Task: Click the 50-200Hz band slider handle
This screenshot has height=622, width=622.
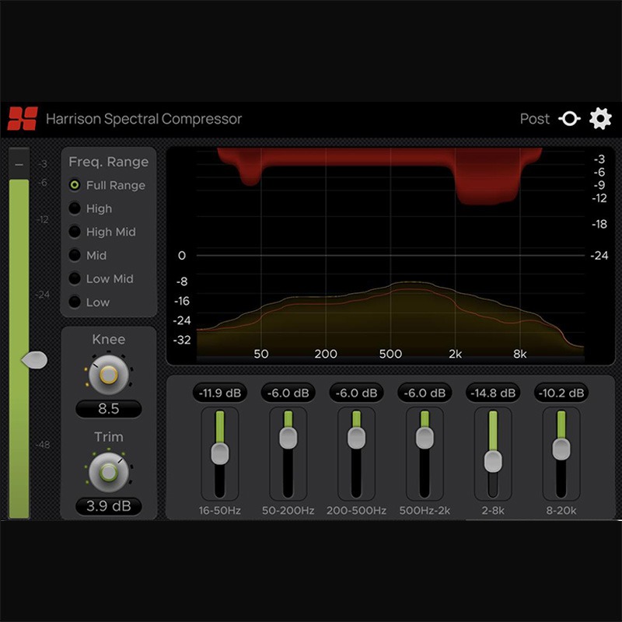Action: point(288,438)
